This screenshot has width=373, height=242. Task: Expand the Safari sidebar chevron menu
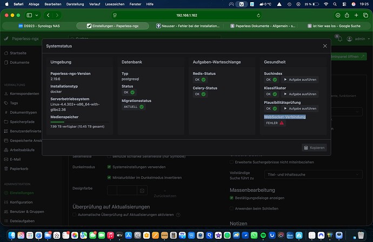click(x=37, y=15)
